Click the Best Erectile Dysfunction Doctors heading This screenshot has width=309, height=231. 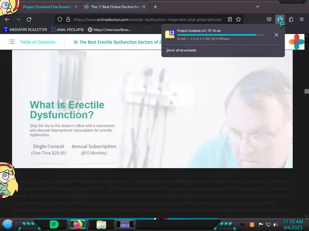coord(117,42)
